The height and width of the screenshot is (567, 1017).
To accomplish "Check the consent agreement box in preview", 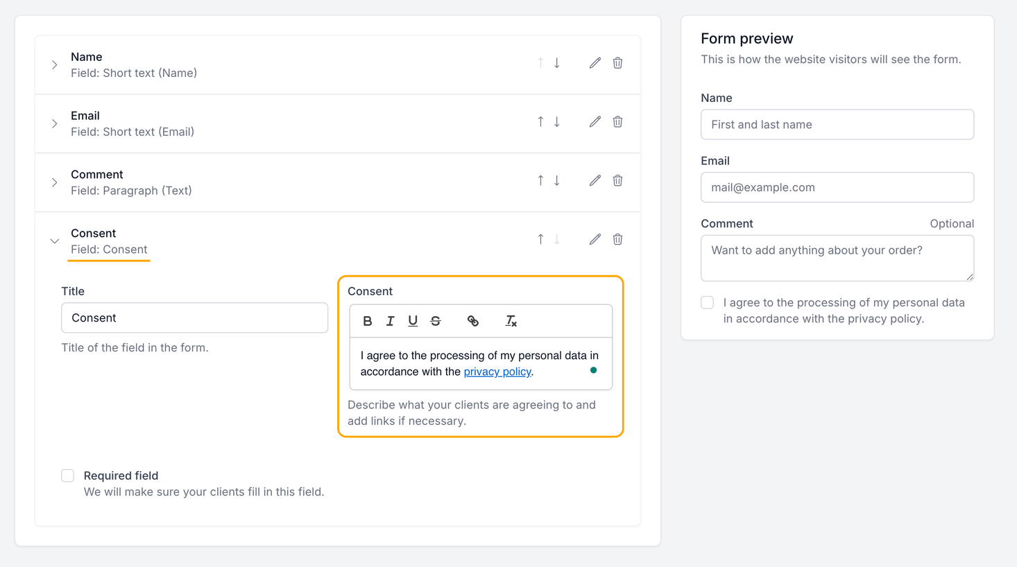I will [708, 303].
